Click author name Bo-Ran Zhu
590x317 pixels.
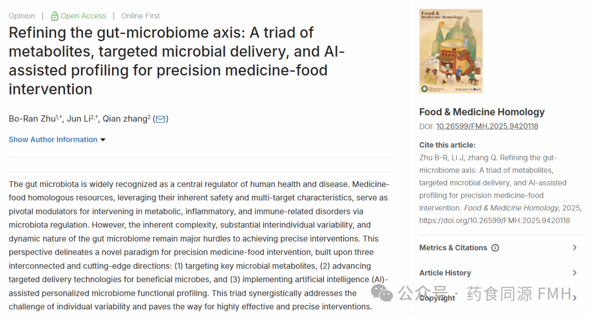(x=32, y=119)
